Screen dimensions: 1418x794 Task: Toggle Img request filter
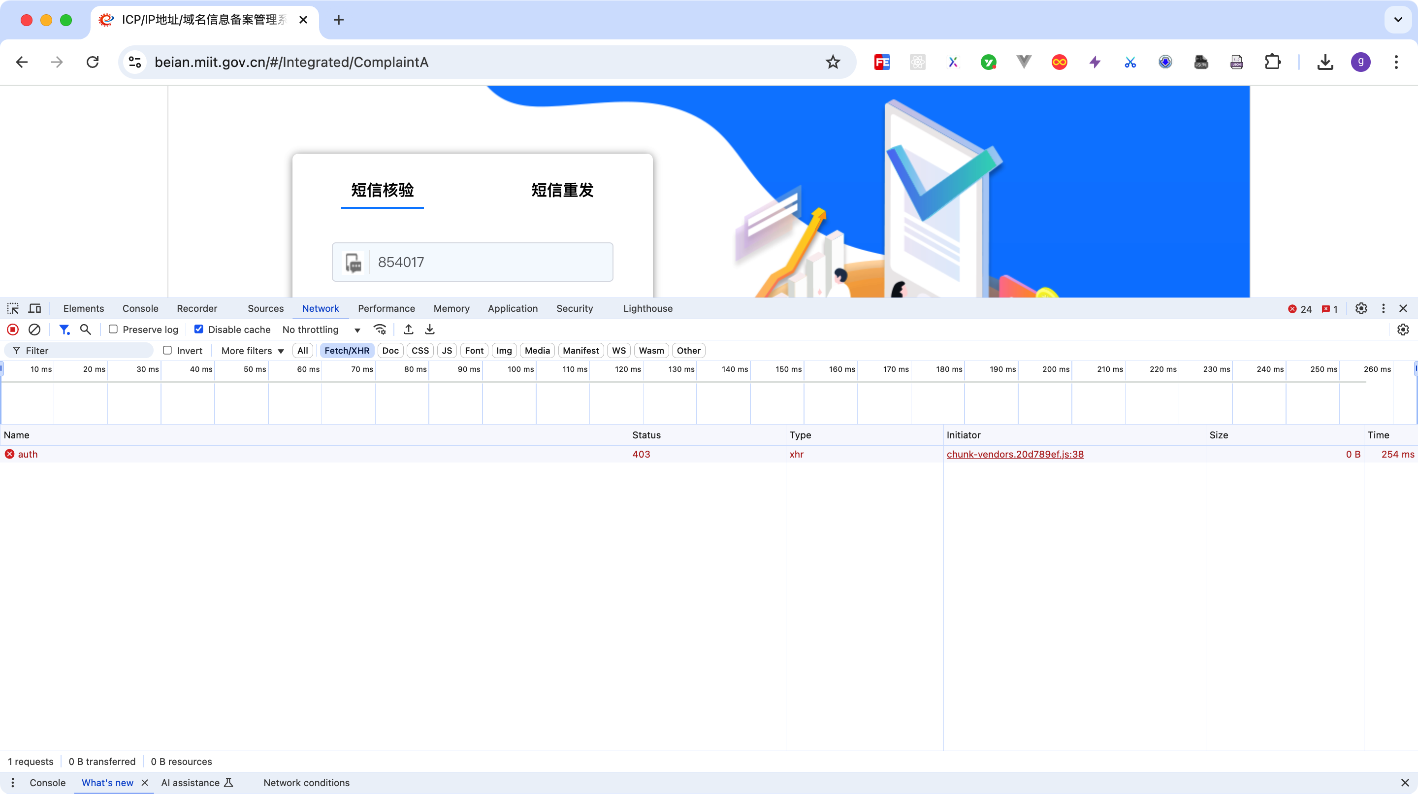[504, 350]
